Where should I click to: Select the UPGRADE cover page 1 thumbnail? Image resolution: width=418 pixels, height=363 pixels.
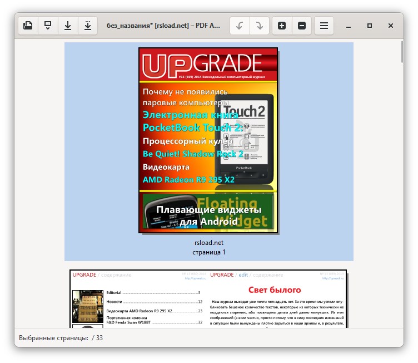208,140
